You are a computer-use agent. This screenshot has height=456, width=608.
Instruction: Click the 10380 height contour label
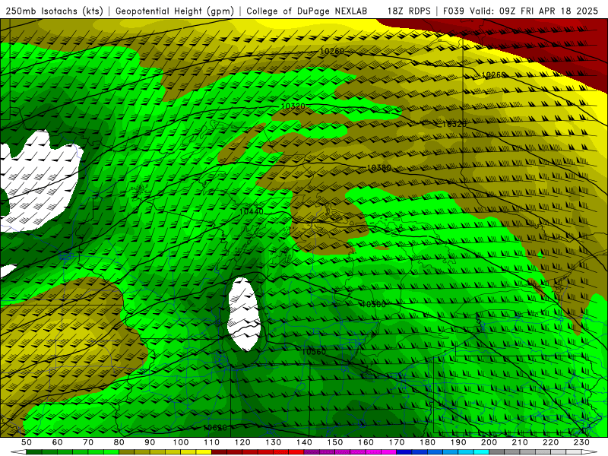pos(378,168)
